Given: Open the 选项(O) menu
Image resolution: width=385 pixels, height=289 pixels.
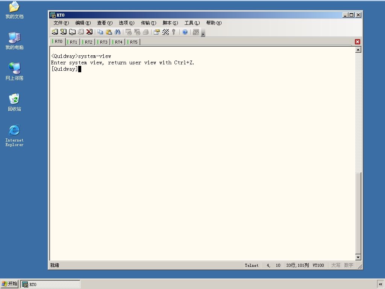Looking at the screenshot, I should 127,23.
